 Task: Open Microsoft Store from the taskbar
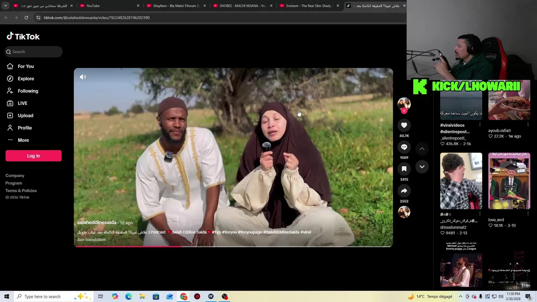coord(156,297)
